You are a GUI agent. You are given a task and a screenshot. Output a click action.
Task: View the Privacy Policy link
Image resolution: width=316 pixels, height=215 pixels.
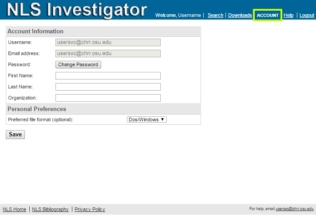(90, 209)
